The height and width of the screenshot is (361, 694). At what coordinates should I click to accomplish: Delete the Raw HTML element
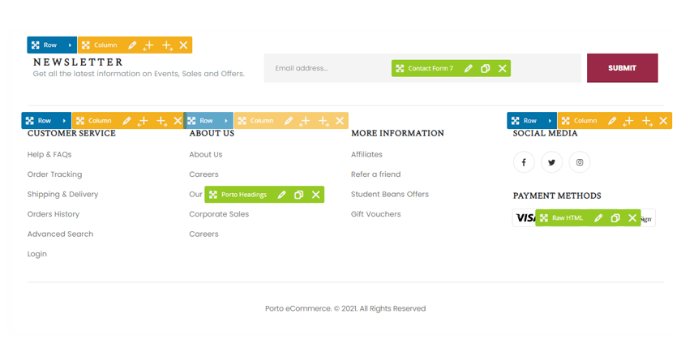[x=632, y=218]
